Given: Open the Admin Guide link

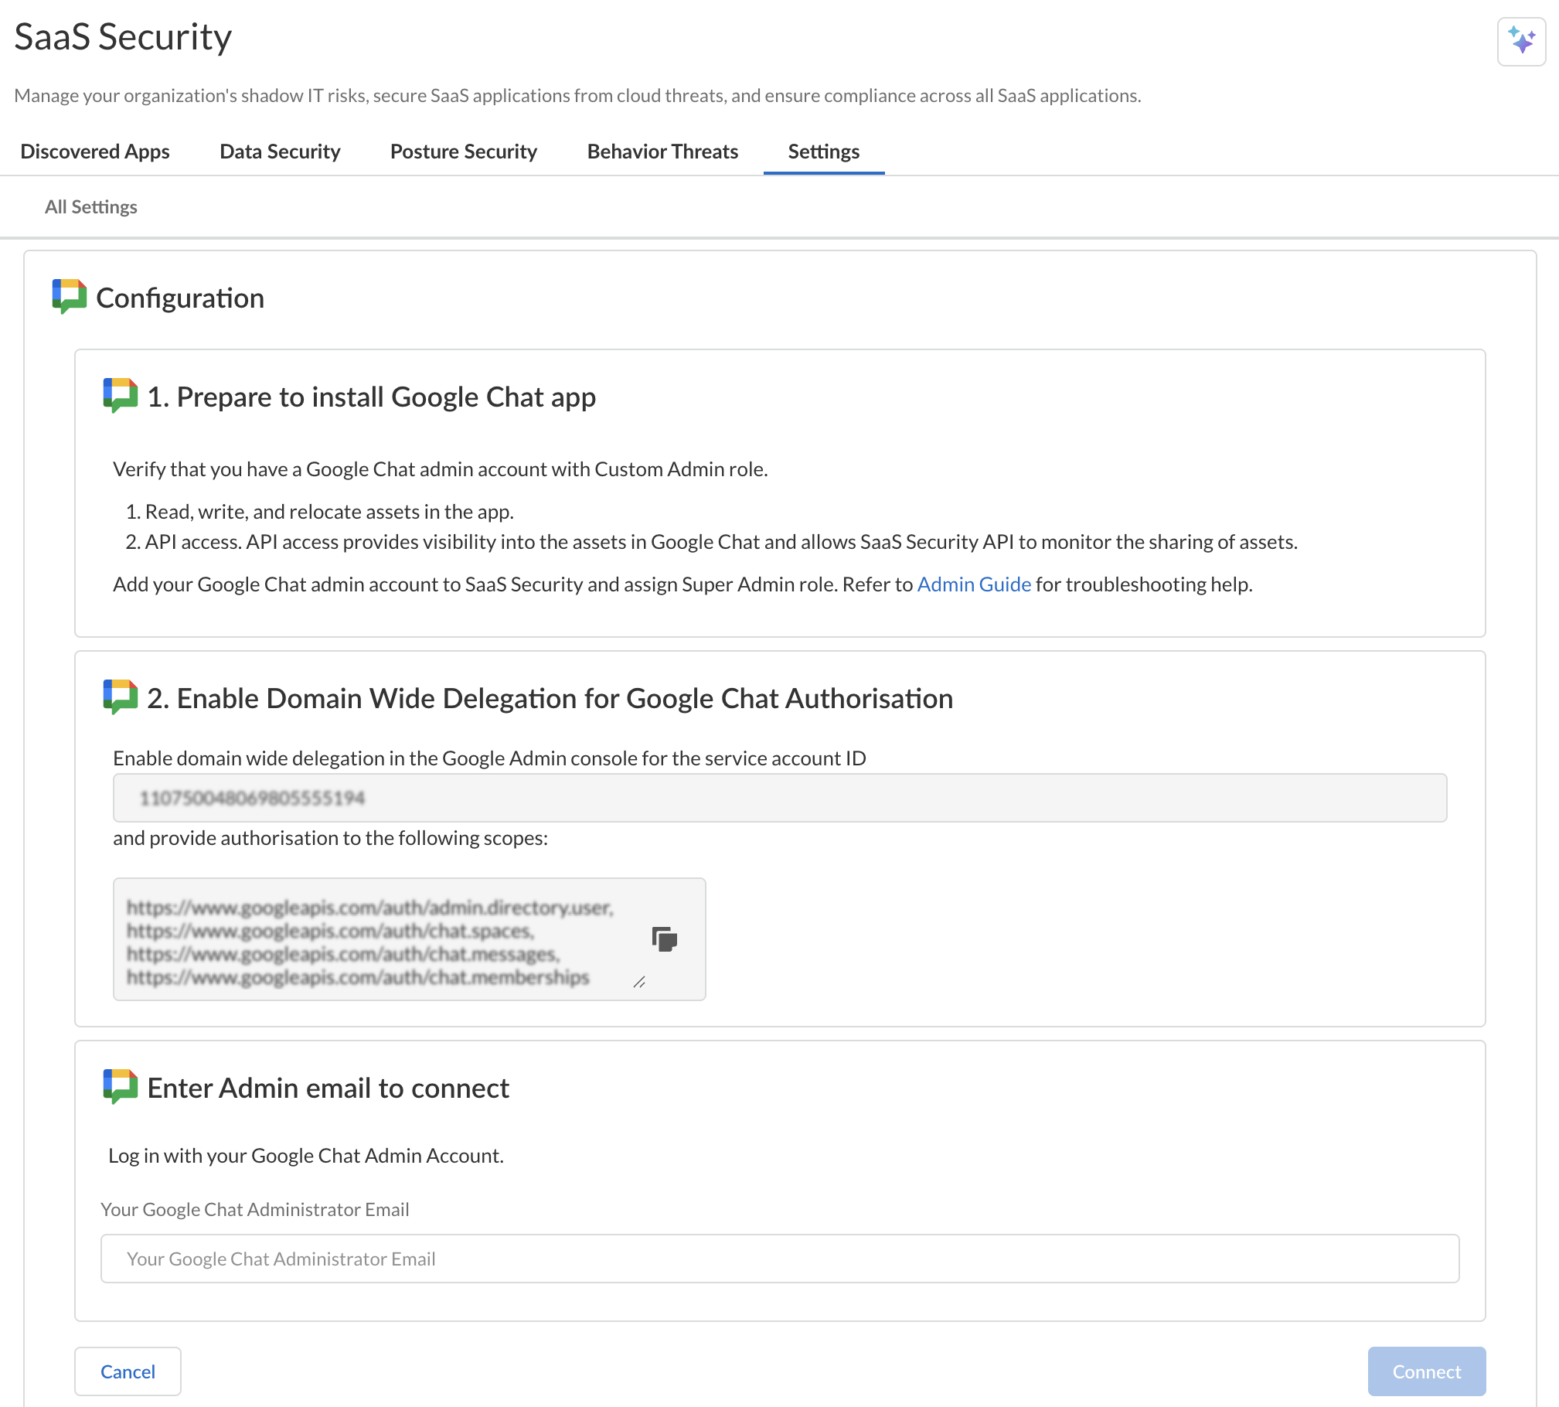Looking at the screenshot, I should [x=973, y=584].
